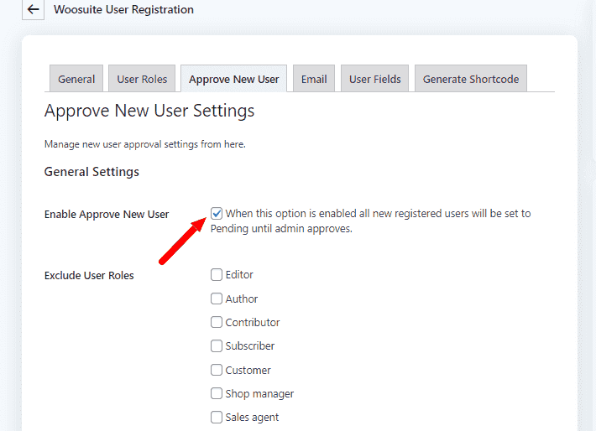The image size is (596, 431).
Task: Exclude the Editor role
Action: (217, 274)
